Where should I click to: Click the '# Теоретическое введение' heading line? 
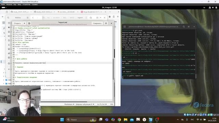(26, 77)
